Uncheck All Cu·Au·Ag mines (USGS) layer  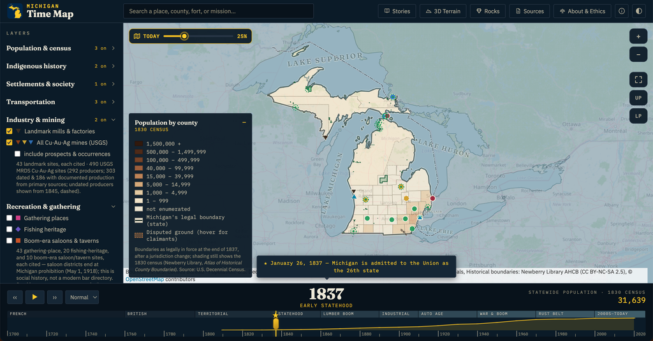click(x=9, y=142)
